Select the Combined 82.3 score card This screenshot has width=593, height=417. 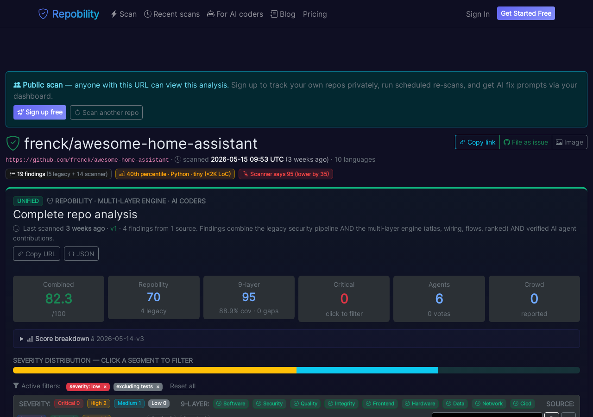pyautogui.click(x=58, y=299)
